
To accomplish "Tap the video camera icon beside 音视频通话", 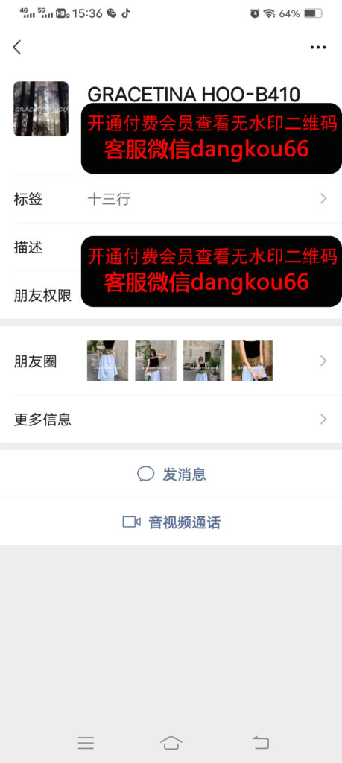I will (x=131, y=522).
